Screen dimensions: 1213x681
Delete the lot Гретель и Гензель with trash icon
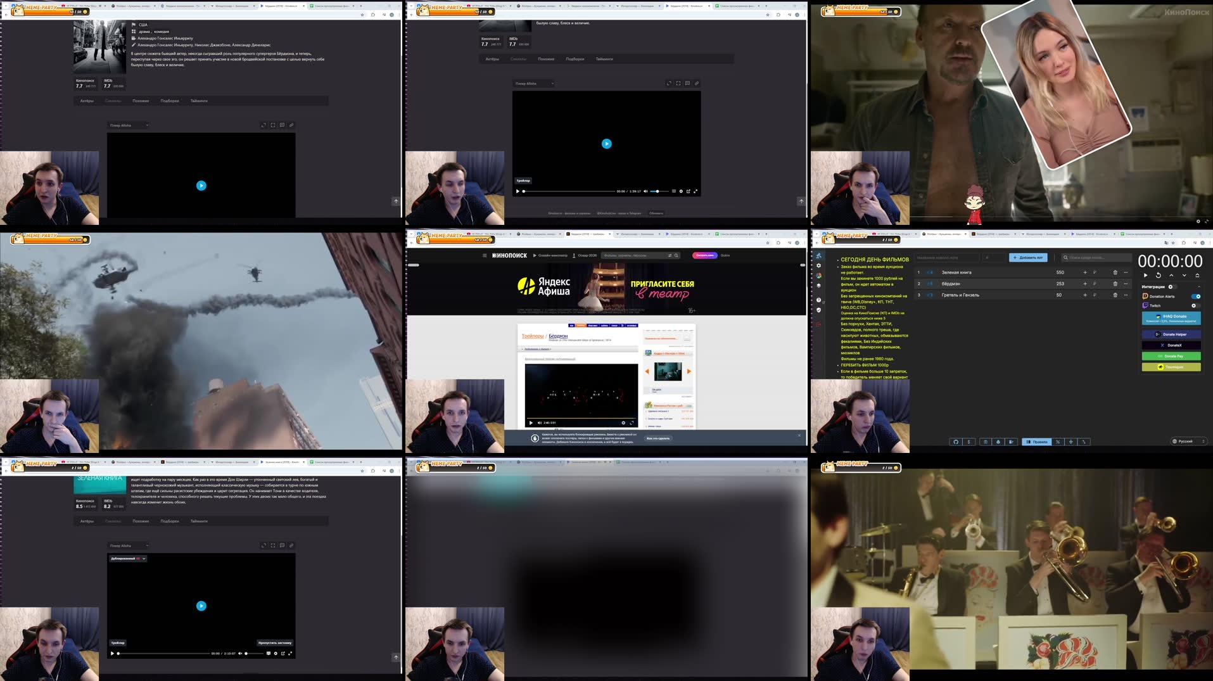coord(1115,295)
